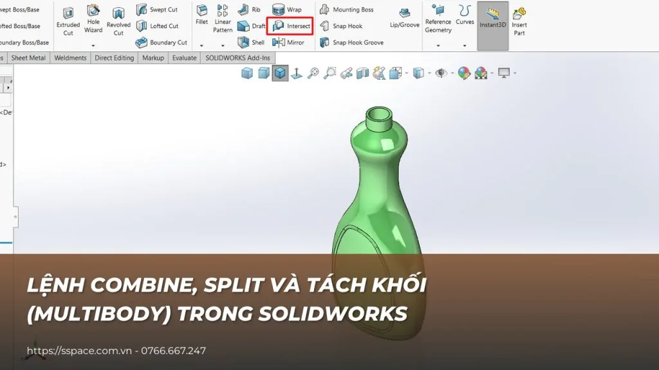Toggle Instant3D mode
Viewport: 659px width, 370px height.
pyautogui.click(x=493, y=26)
